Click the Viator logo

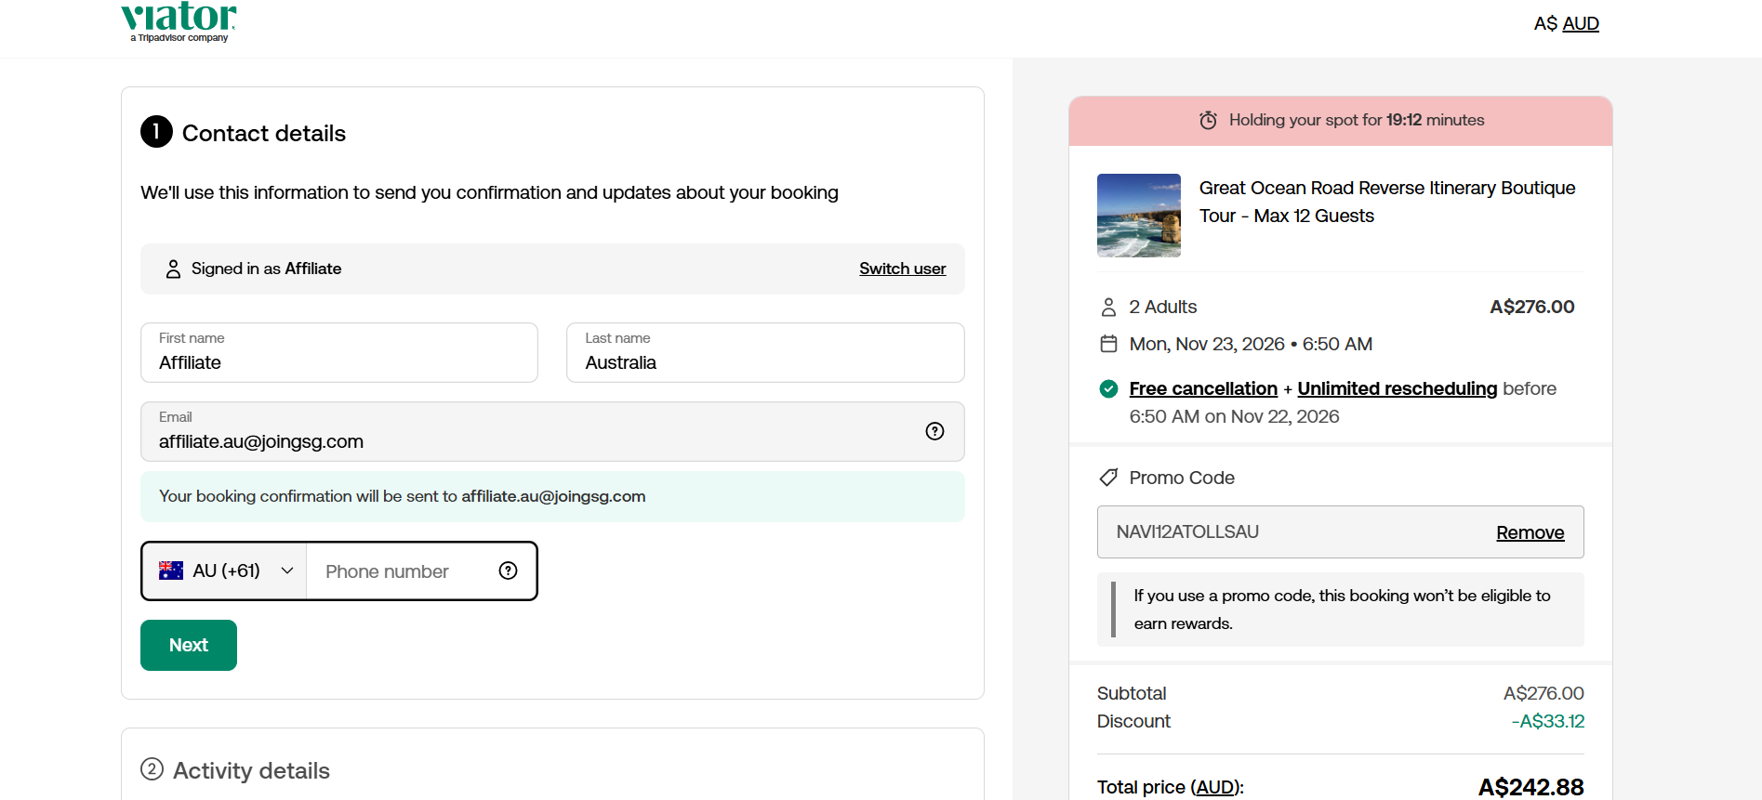179,22
